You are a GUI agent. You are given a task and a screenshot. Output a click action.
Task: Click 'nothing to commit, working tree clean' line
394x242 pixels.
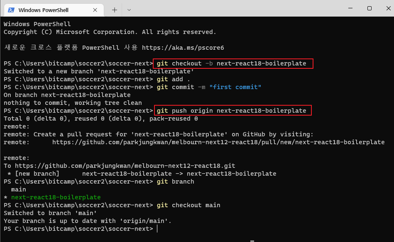pos(73,103)
